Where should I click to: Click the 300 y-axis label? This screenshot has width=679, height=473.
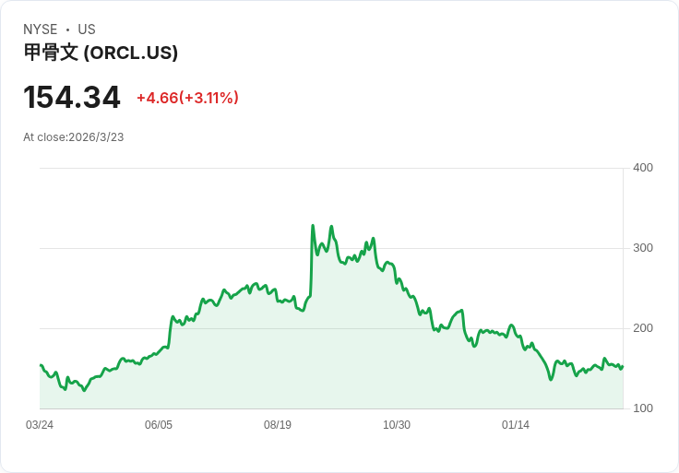click(x=643, y=248)
